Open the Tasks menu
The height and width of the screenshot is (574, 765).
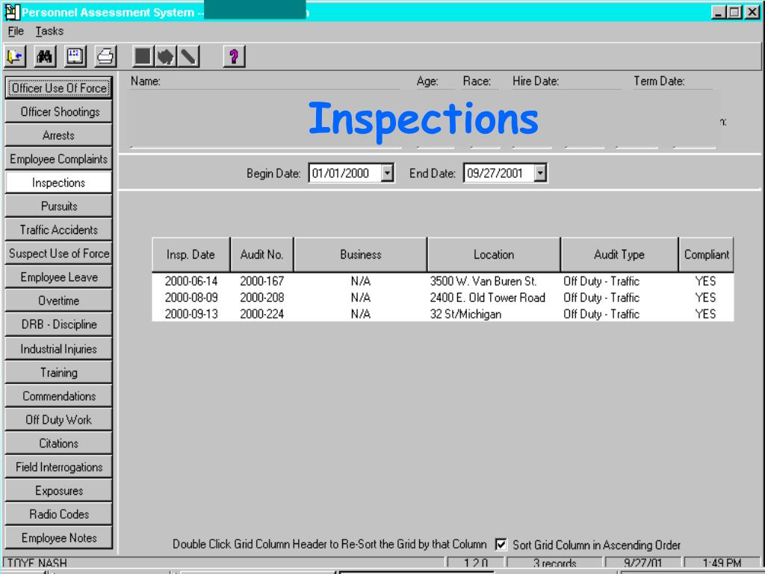pyautogui.click(x=49, y=31)
